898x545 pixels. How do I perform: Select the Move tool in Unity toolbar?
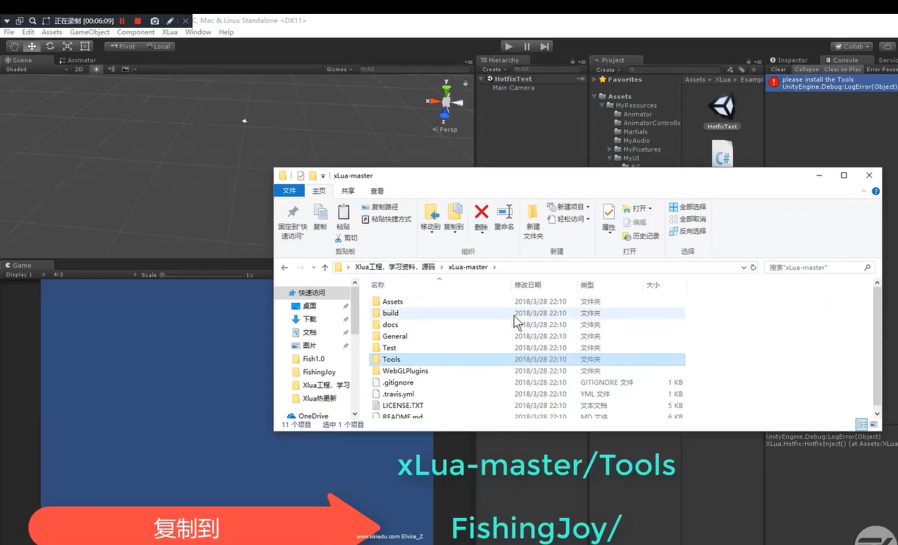[32, 46]
